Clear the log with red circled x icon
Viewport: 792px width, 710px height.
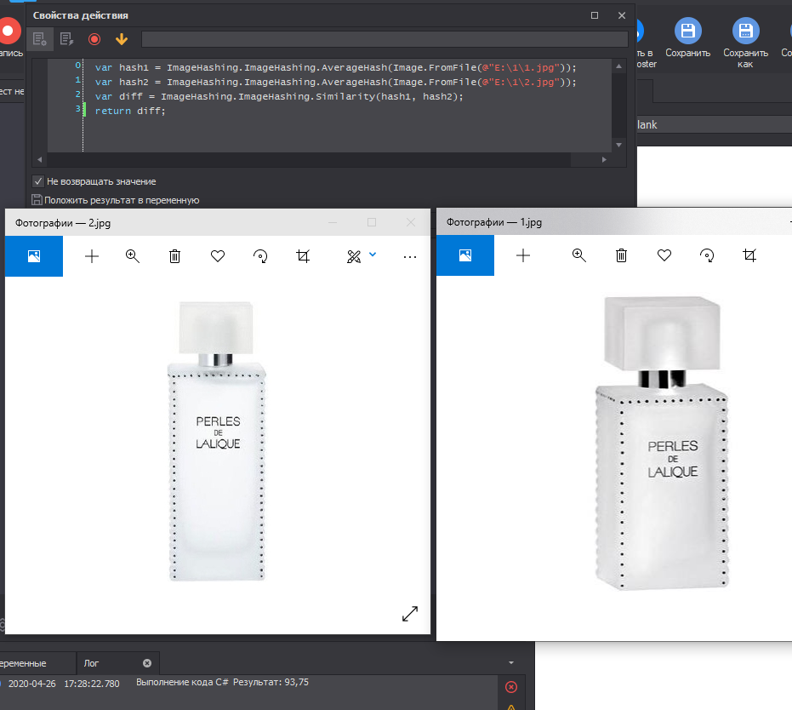pos(511,687)
